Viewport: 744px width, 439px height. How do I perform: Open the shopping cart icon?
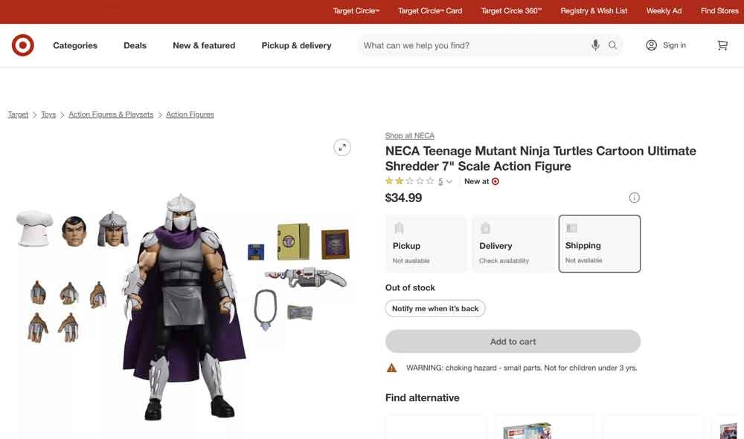[x=722, y=45]
